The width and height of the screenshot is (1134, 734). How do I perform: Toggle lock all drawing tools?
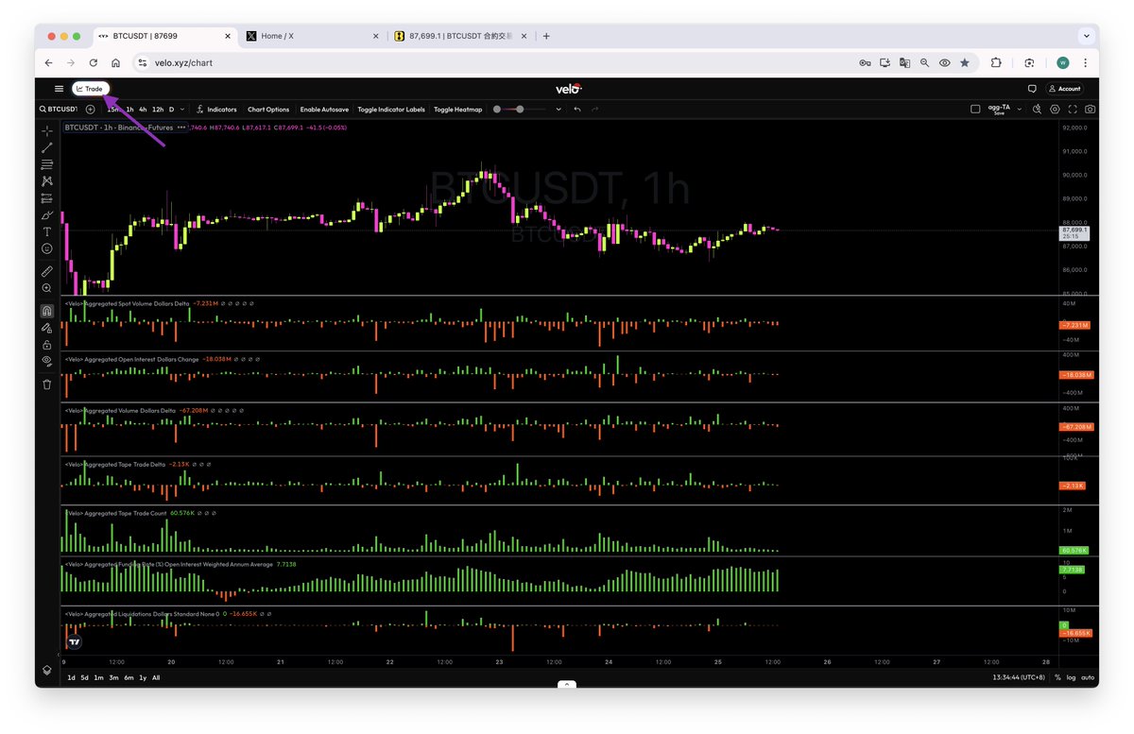coord(47,345)
